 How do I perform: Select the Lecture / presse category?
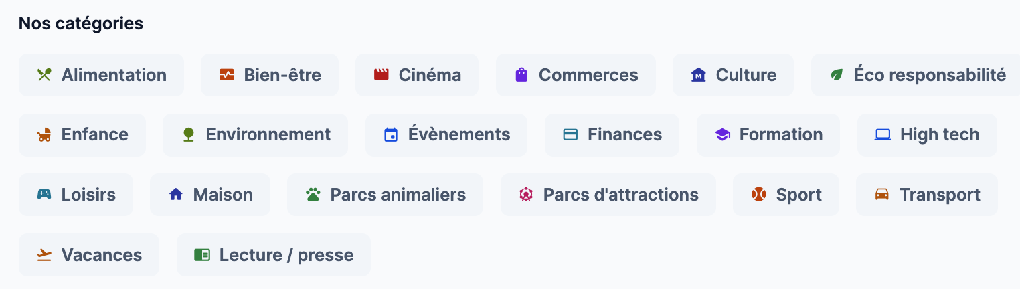[273, 255]
